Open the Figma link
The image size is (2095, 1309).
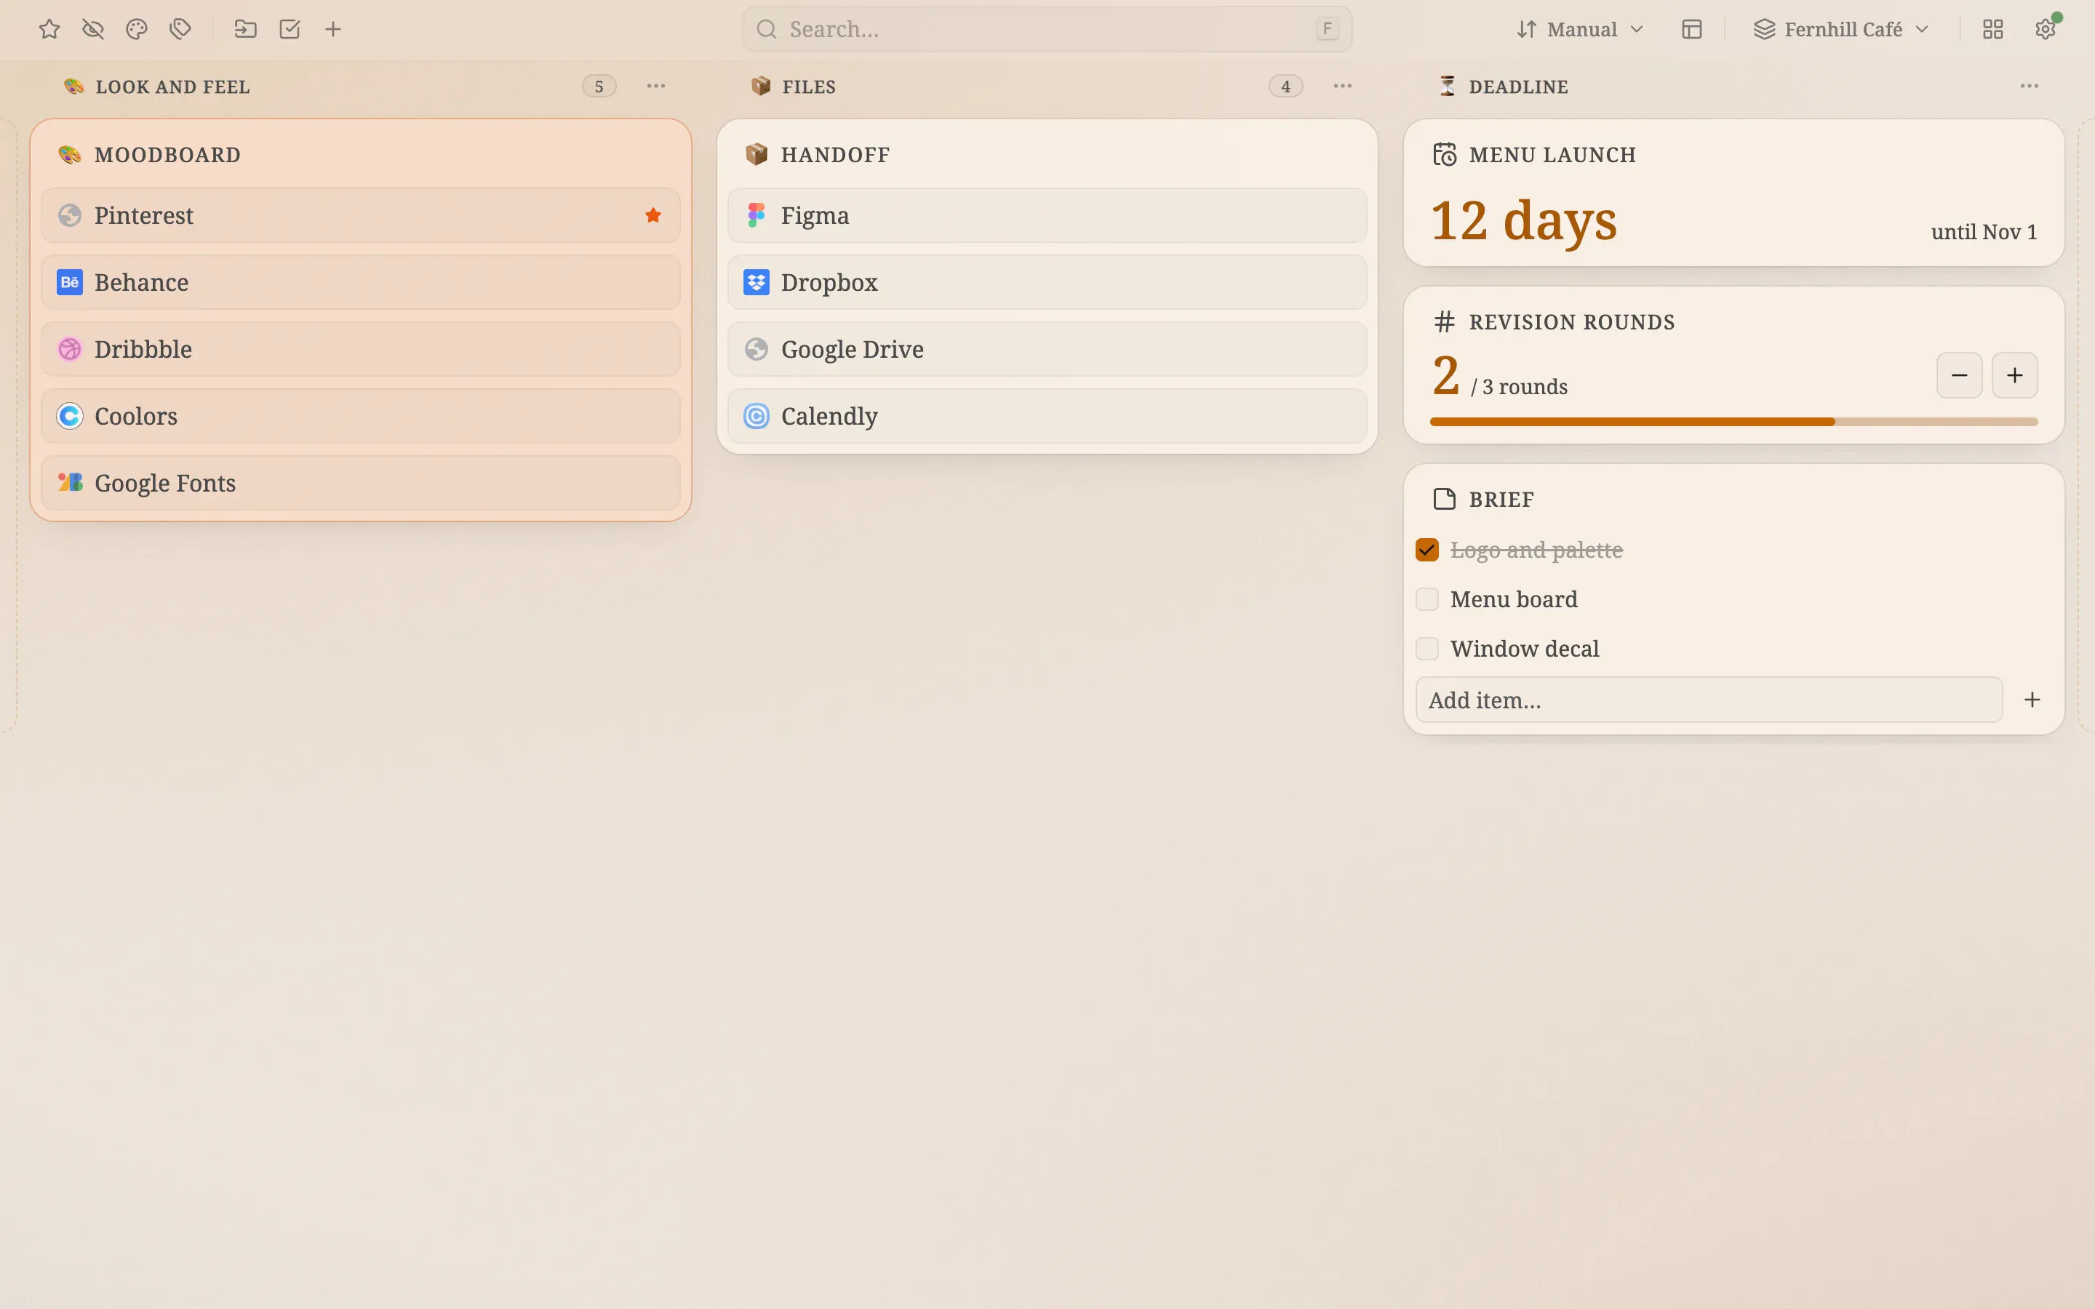[1047, 215]
